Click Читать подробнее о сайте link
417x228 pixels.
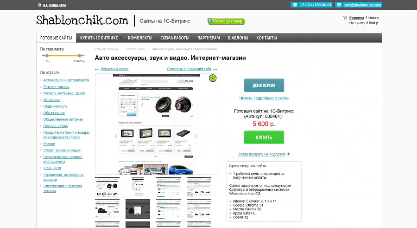click(264, 98)
